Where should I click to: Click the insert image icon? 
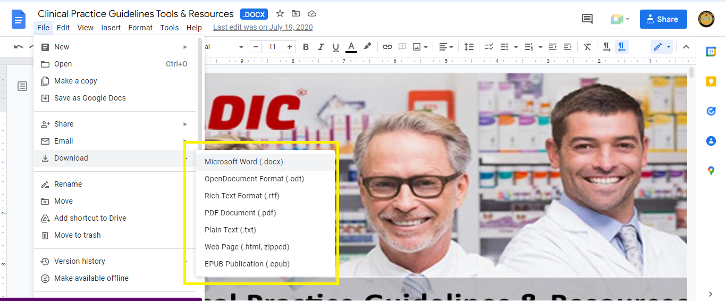[x=417, y=47]
